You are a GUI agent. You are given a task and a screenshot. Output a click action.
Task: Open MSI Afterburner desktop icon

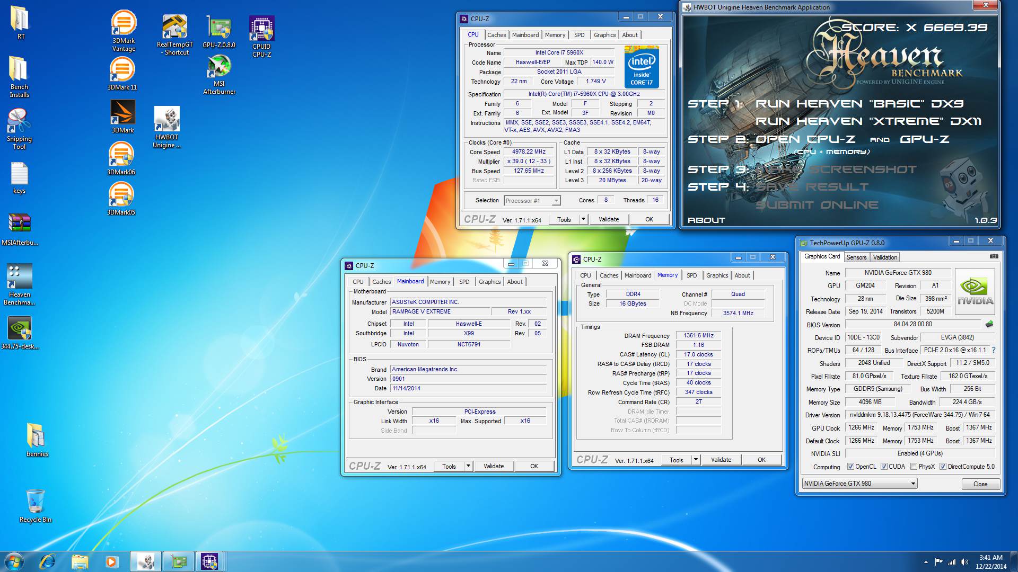[x=219, y=75]
